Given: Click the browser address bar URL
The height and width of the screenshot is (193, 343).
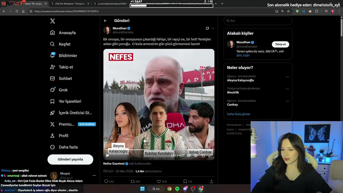Looking at the screenshot, I should [x=66, y=11].
